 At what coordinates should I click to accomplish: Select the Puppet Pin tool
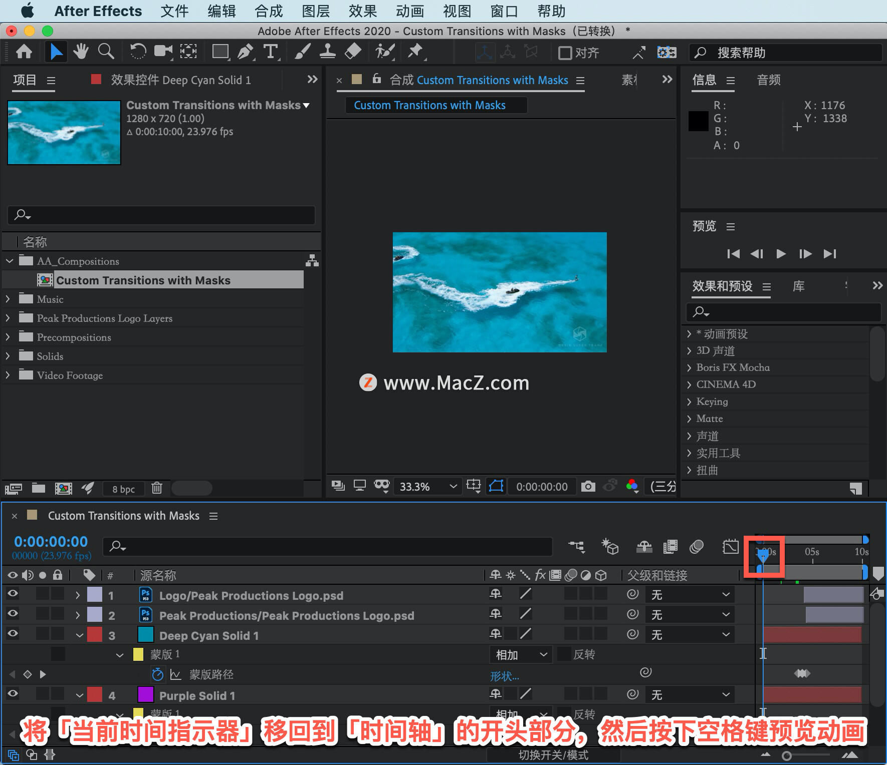coord(415,52)
